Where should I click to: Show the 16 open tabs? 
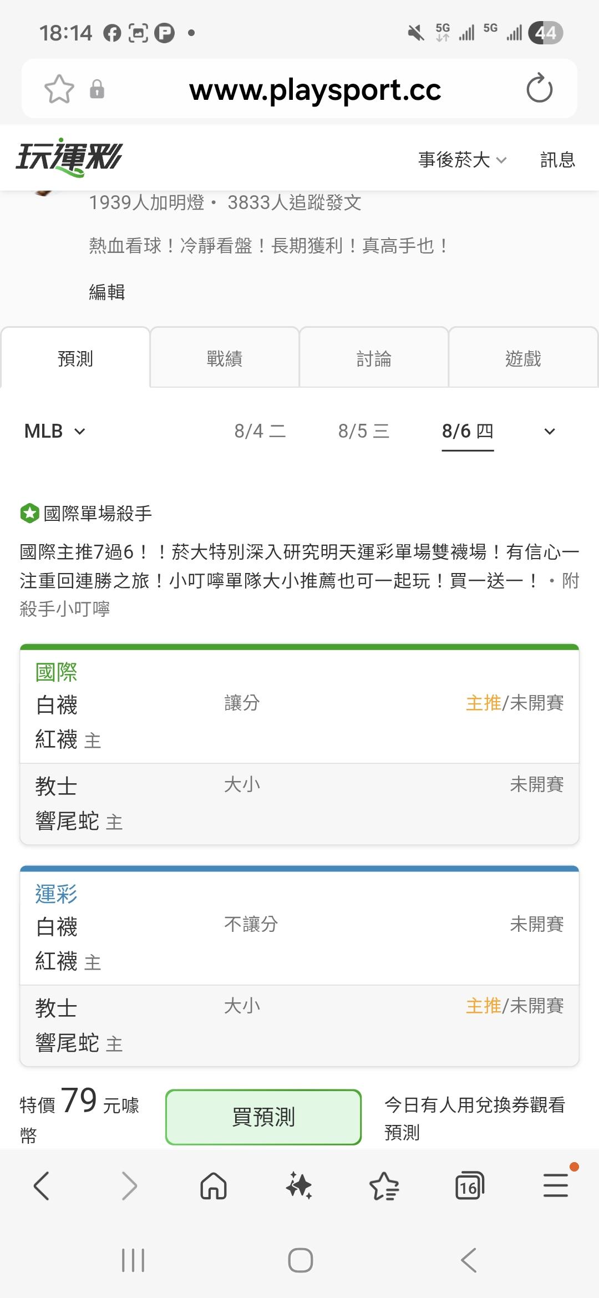[469, 1187]
